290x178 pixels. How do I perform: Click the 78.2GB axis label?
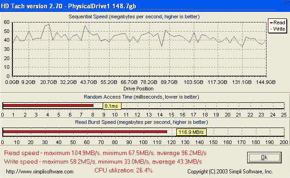click(x=149, y=82)
